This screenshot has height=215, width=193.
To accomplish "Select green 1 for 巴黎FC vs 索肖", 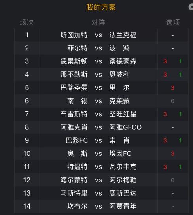I will [180, 140].
